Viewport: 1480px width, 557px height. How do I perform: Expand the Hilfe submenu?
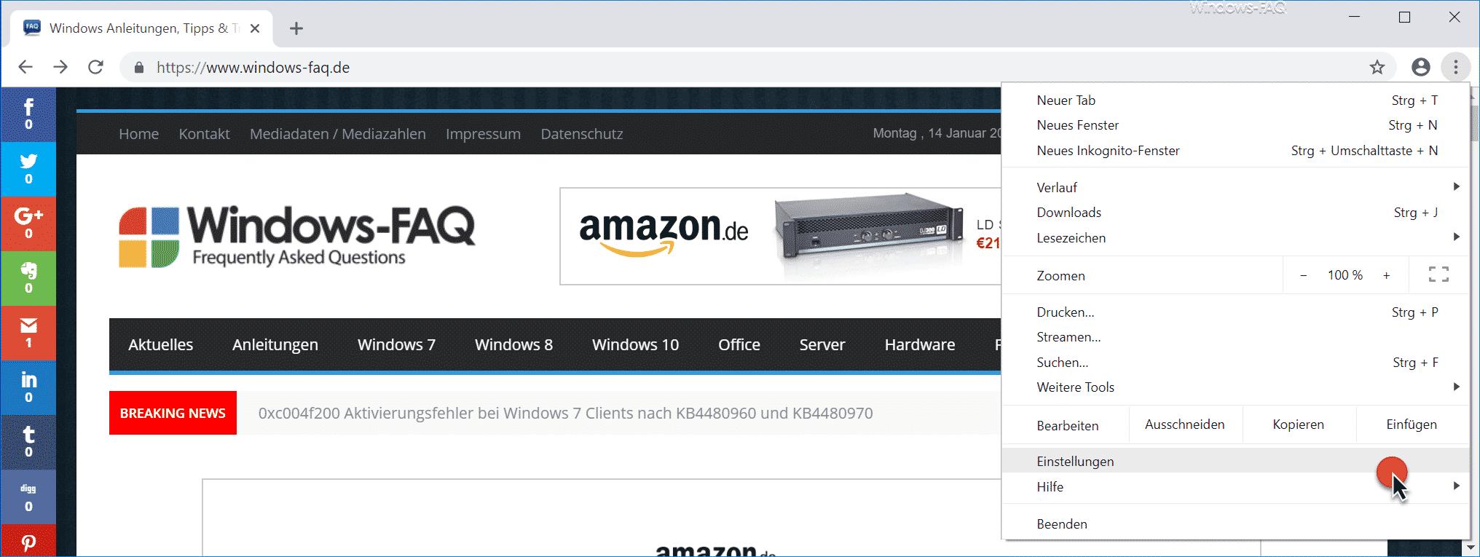(x=1235, y=486)
